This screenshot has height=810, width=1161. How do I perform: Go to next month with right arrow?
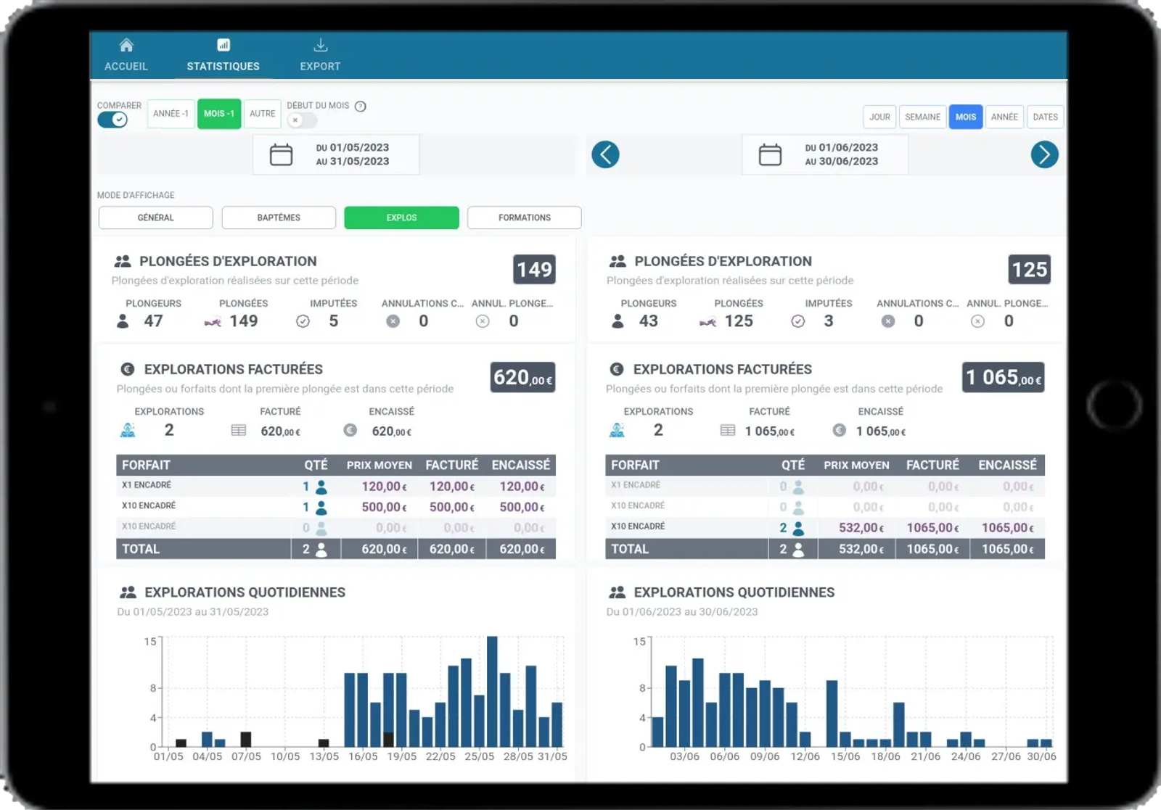pyautogui.click(x=1044, y=154)
